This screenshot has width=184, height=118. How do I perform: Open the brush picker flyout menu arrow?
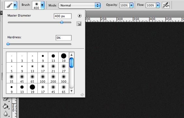click(x=79, y=16)
